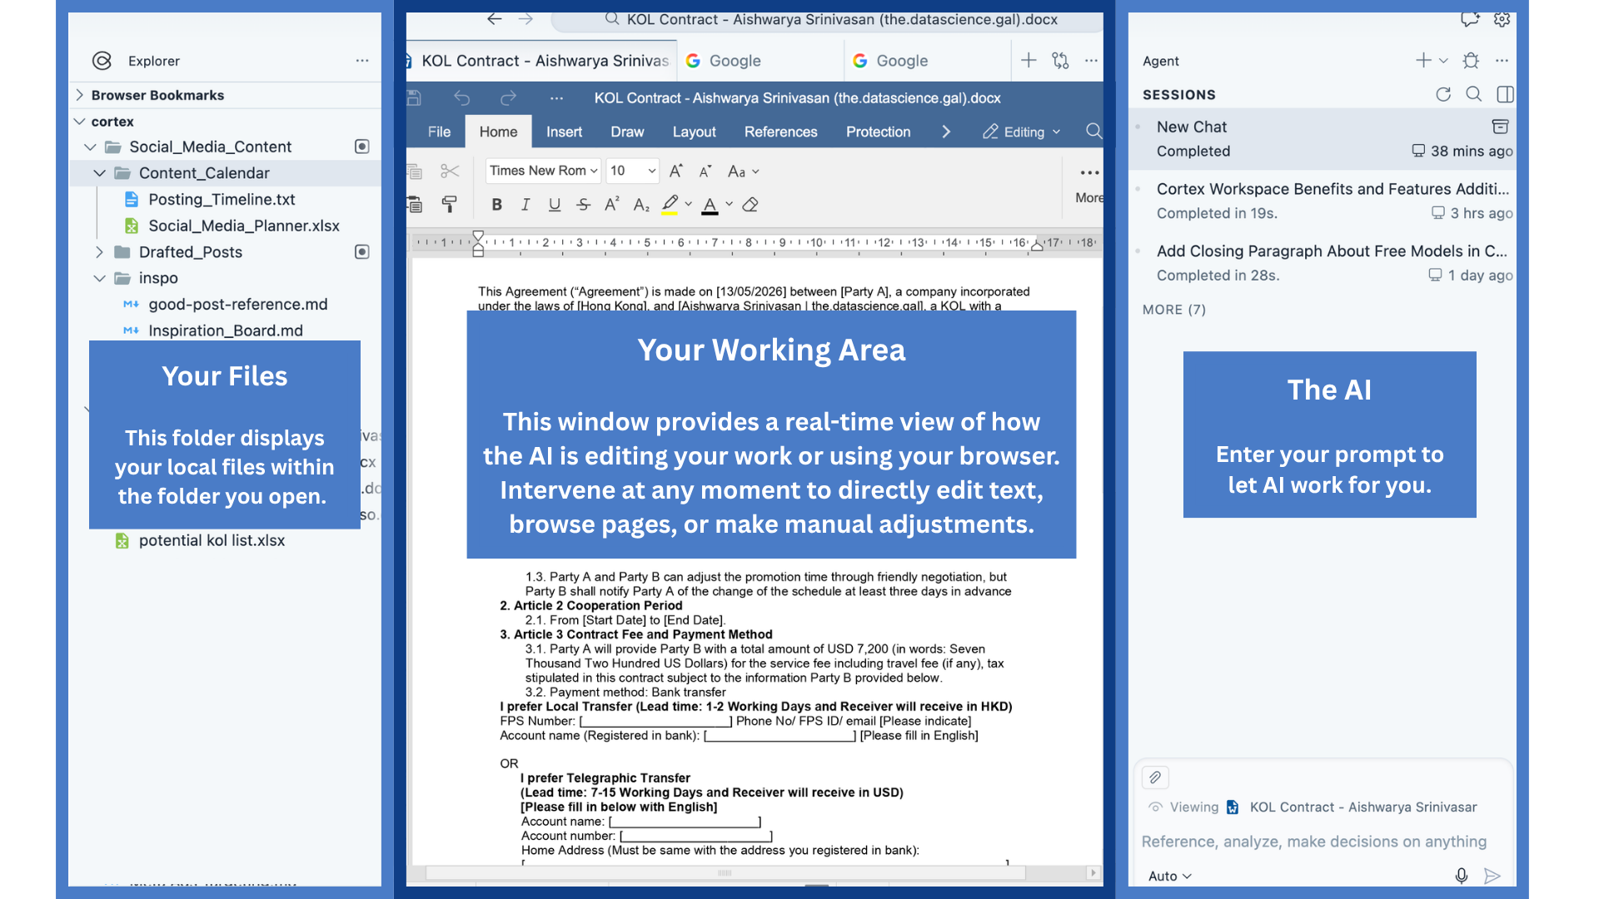This screenshot has height=899, width=1599.
Task: Click the Bold formatting icon
Action: (x=496, y=205)
